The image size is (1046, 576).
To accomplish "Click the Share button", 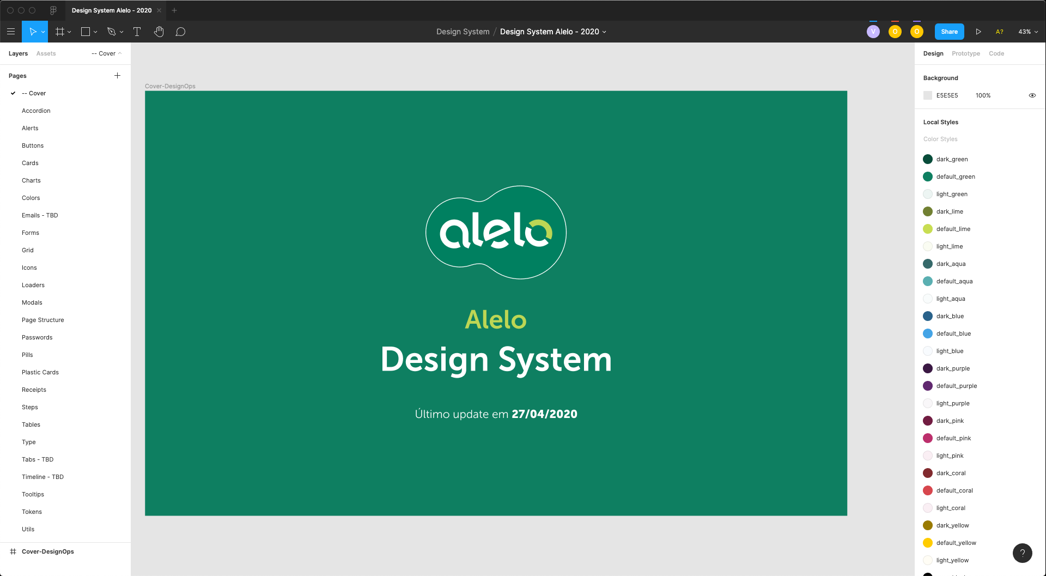I will [x=949, y=32].
